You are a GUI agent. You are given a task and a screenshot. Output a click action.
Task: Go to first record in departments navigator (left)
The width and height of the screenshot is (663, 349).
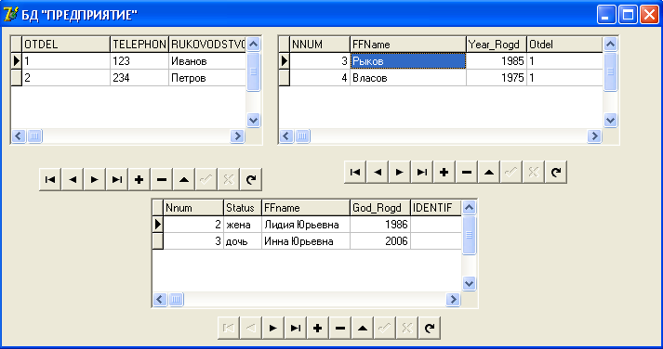point(50,179)
